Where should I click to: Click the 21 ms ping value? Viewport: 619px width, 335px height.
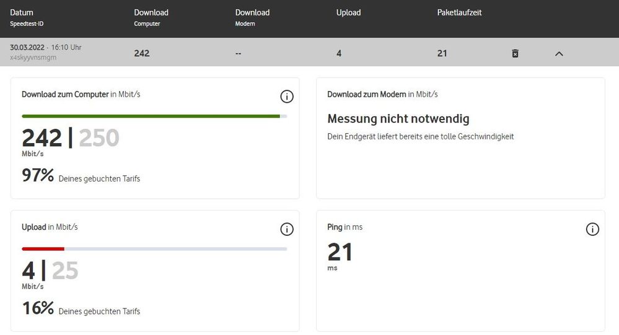click(x=340, y=253)
